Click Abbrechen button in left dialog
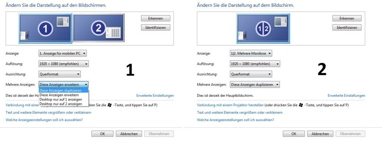The height and width of the screenshot is (141, 388). [129, 134]
